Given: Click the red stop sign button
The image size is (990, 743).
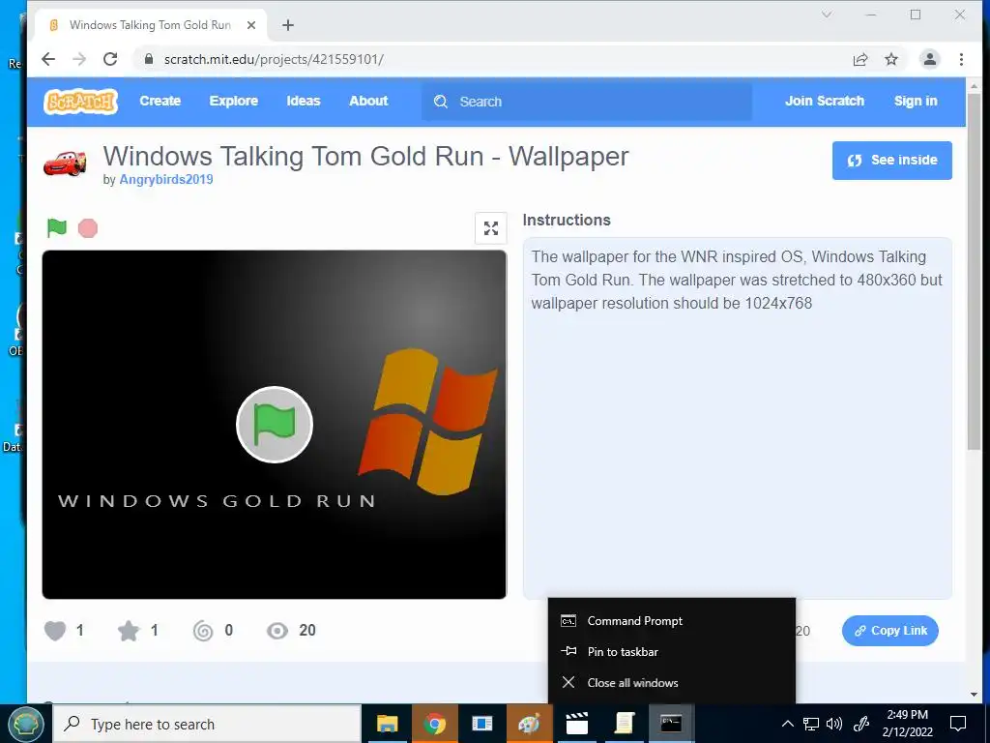Looking at the screenshot, I should tap(88, 228).
